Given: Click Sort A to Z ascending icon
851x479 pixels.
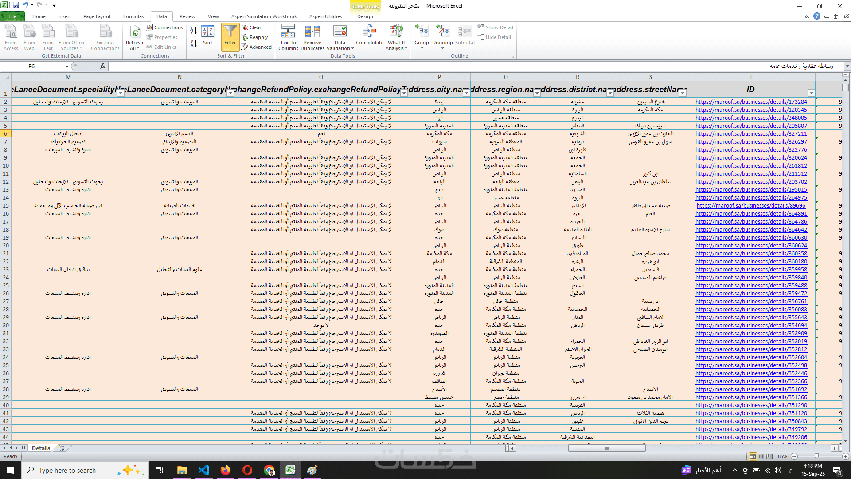Looking at the screenshot, I should [x=194, y=31].
